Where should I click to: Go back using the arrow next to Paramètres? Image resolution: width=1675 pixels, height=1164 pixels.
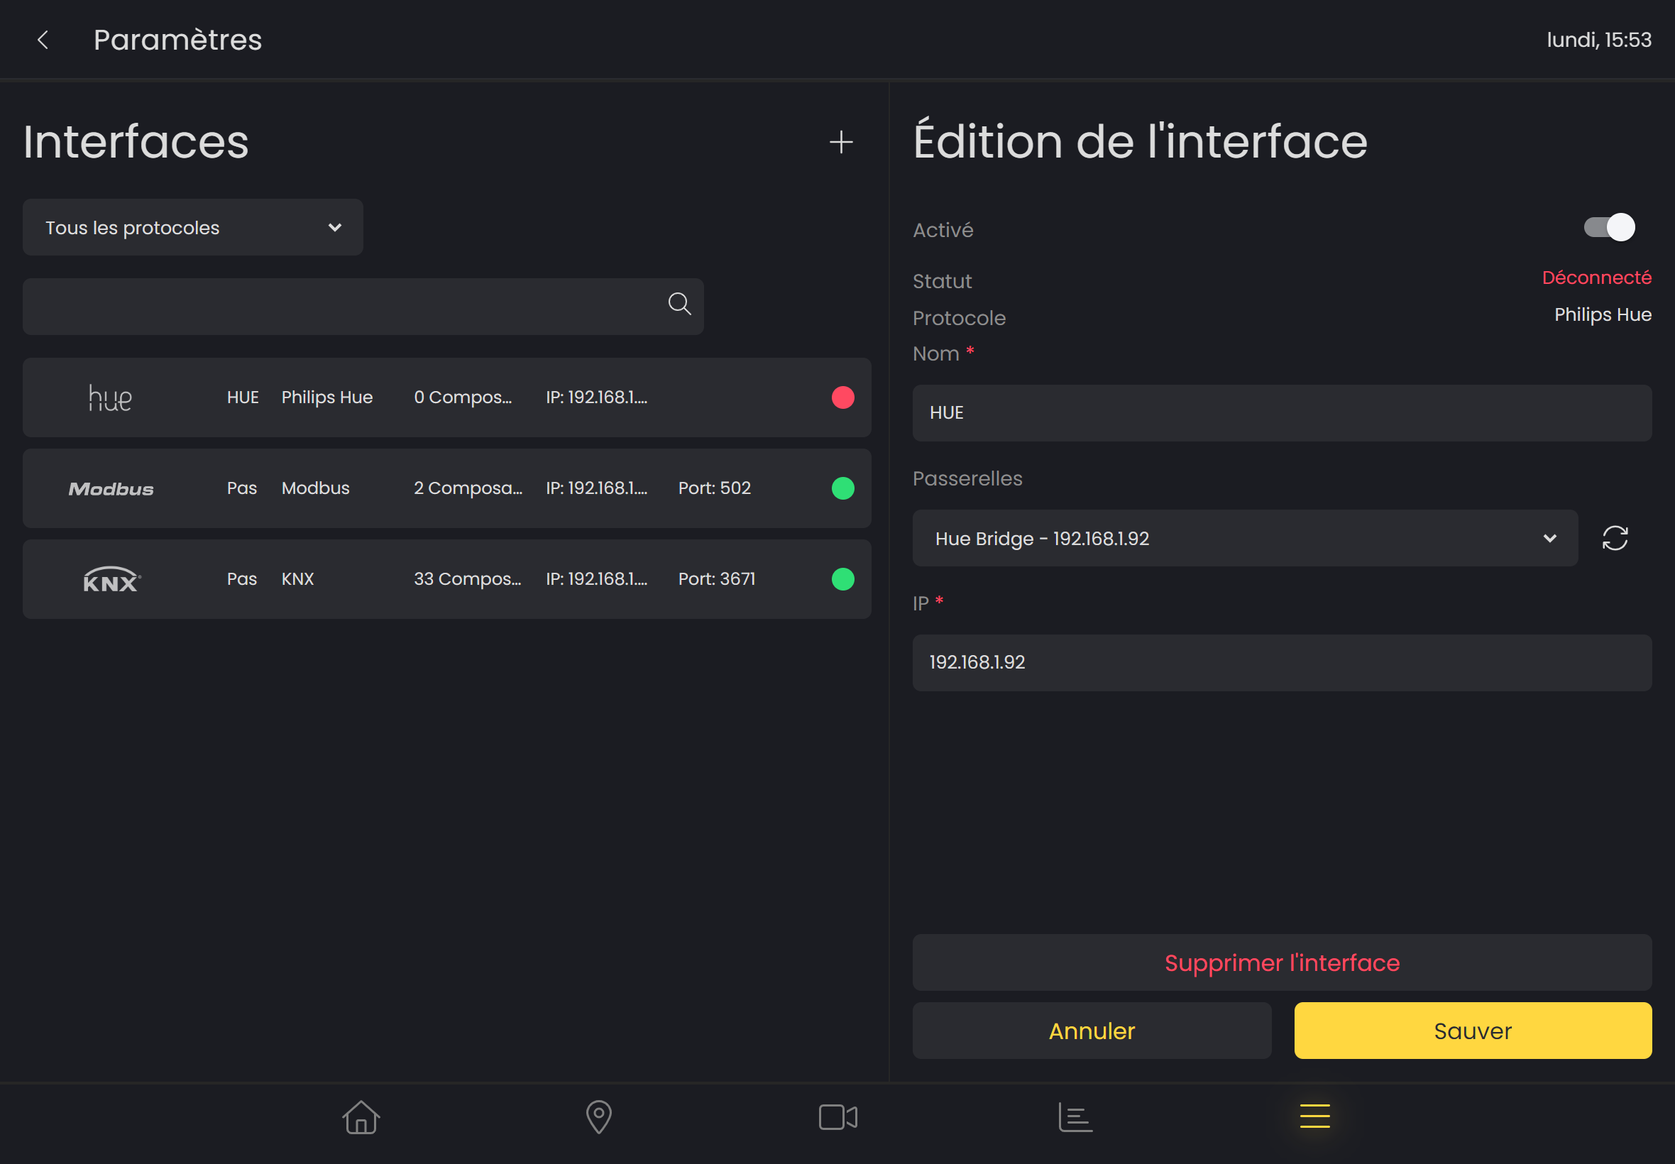43,40
